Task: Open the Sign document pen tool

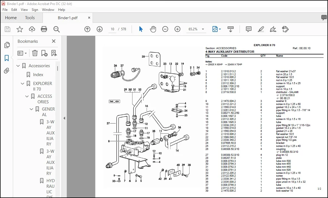Action: coord(273,29)
